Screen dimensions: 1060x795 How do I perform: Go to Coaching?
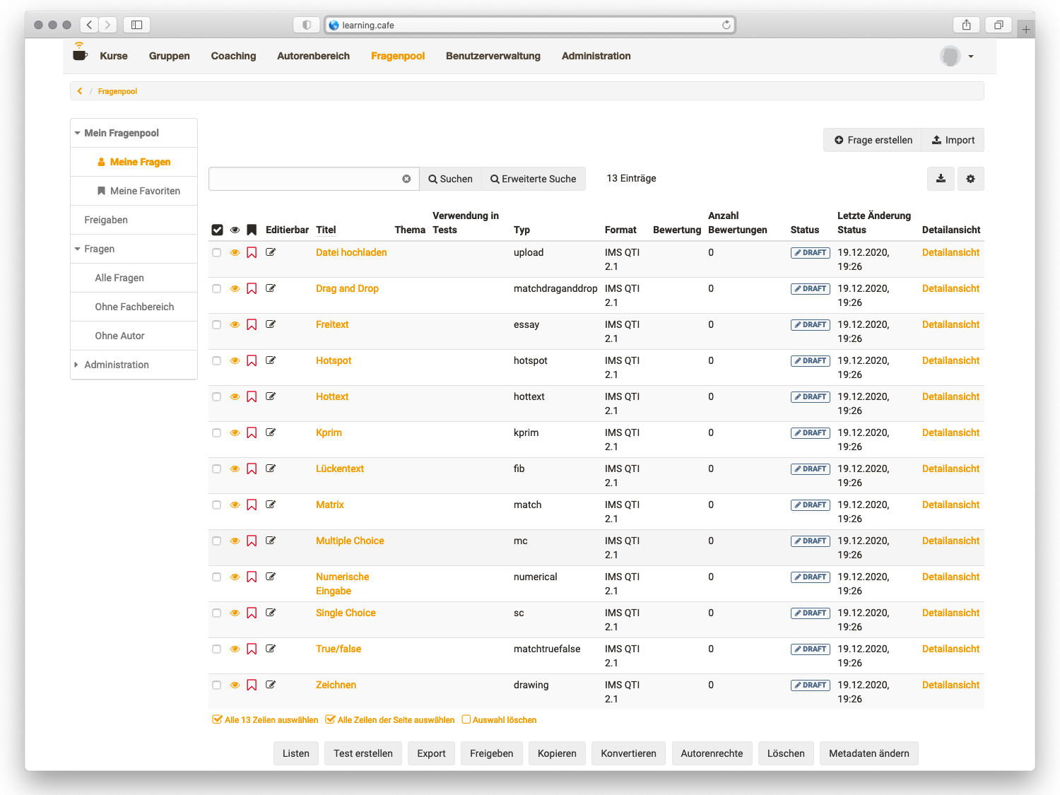click(233, 56)
